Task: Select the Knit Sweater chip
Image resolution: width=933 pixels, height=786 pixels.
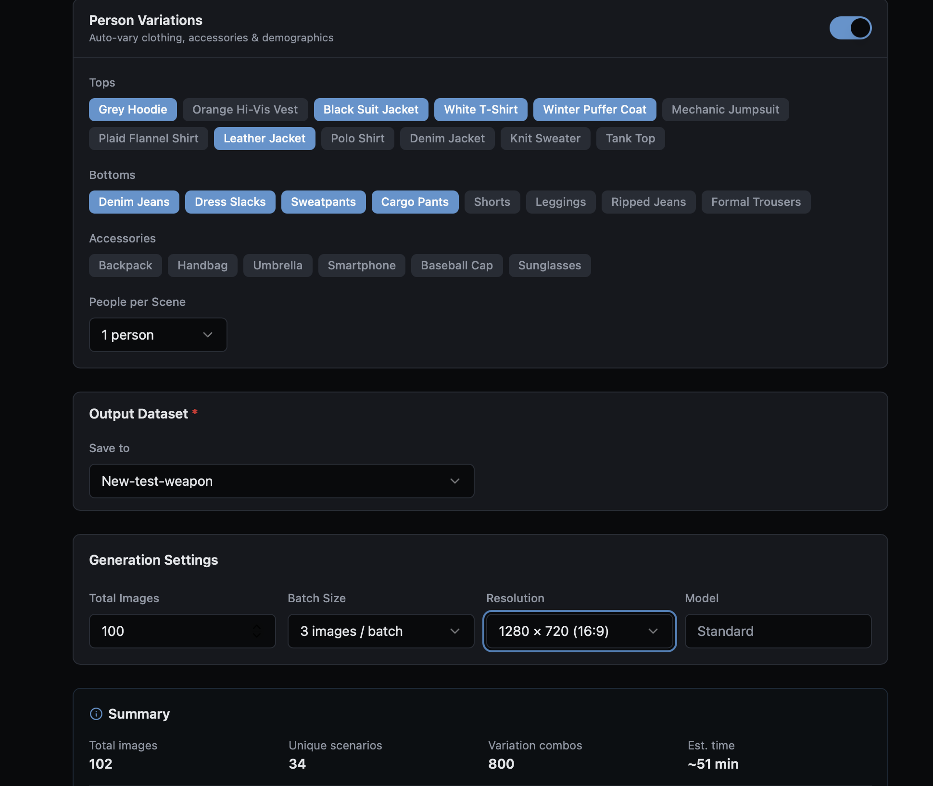Action: pyautogui.click(x=545, y=139)
